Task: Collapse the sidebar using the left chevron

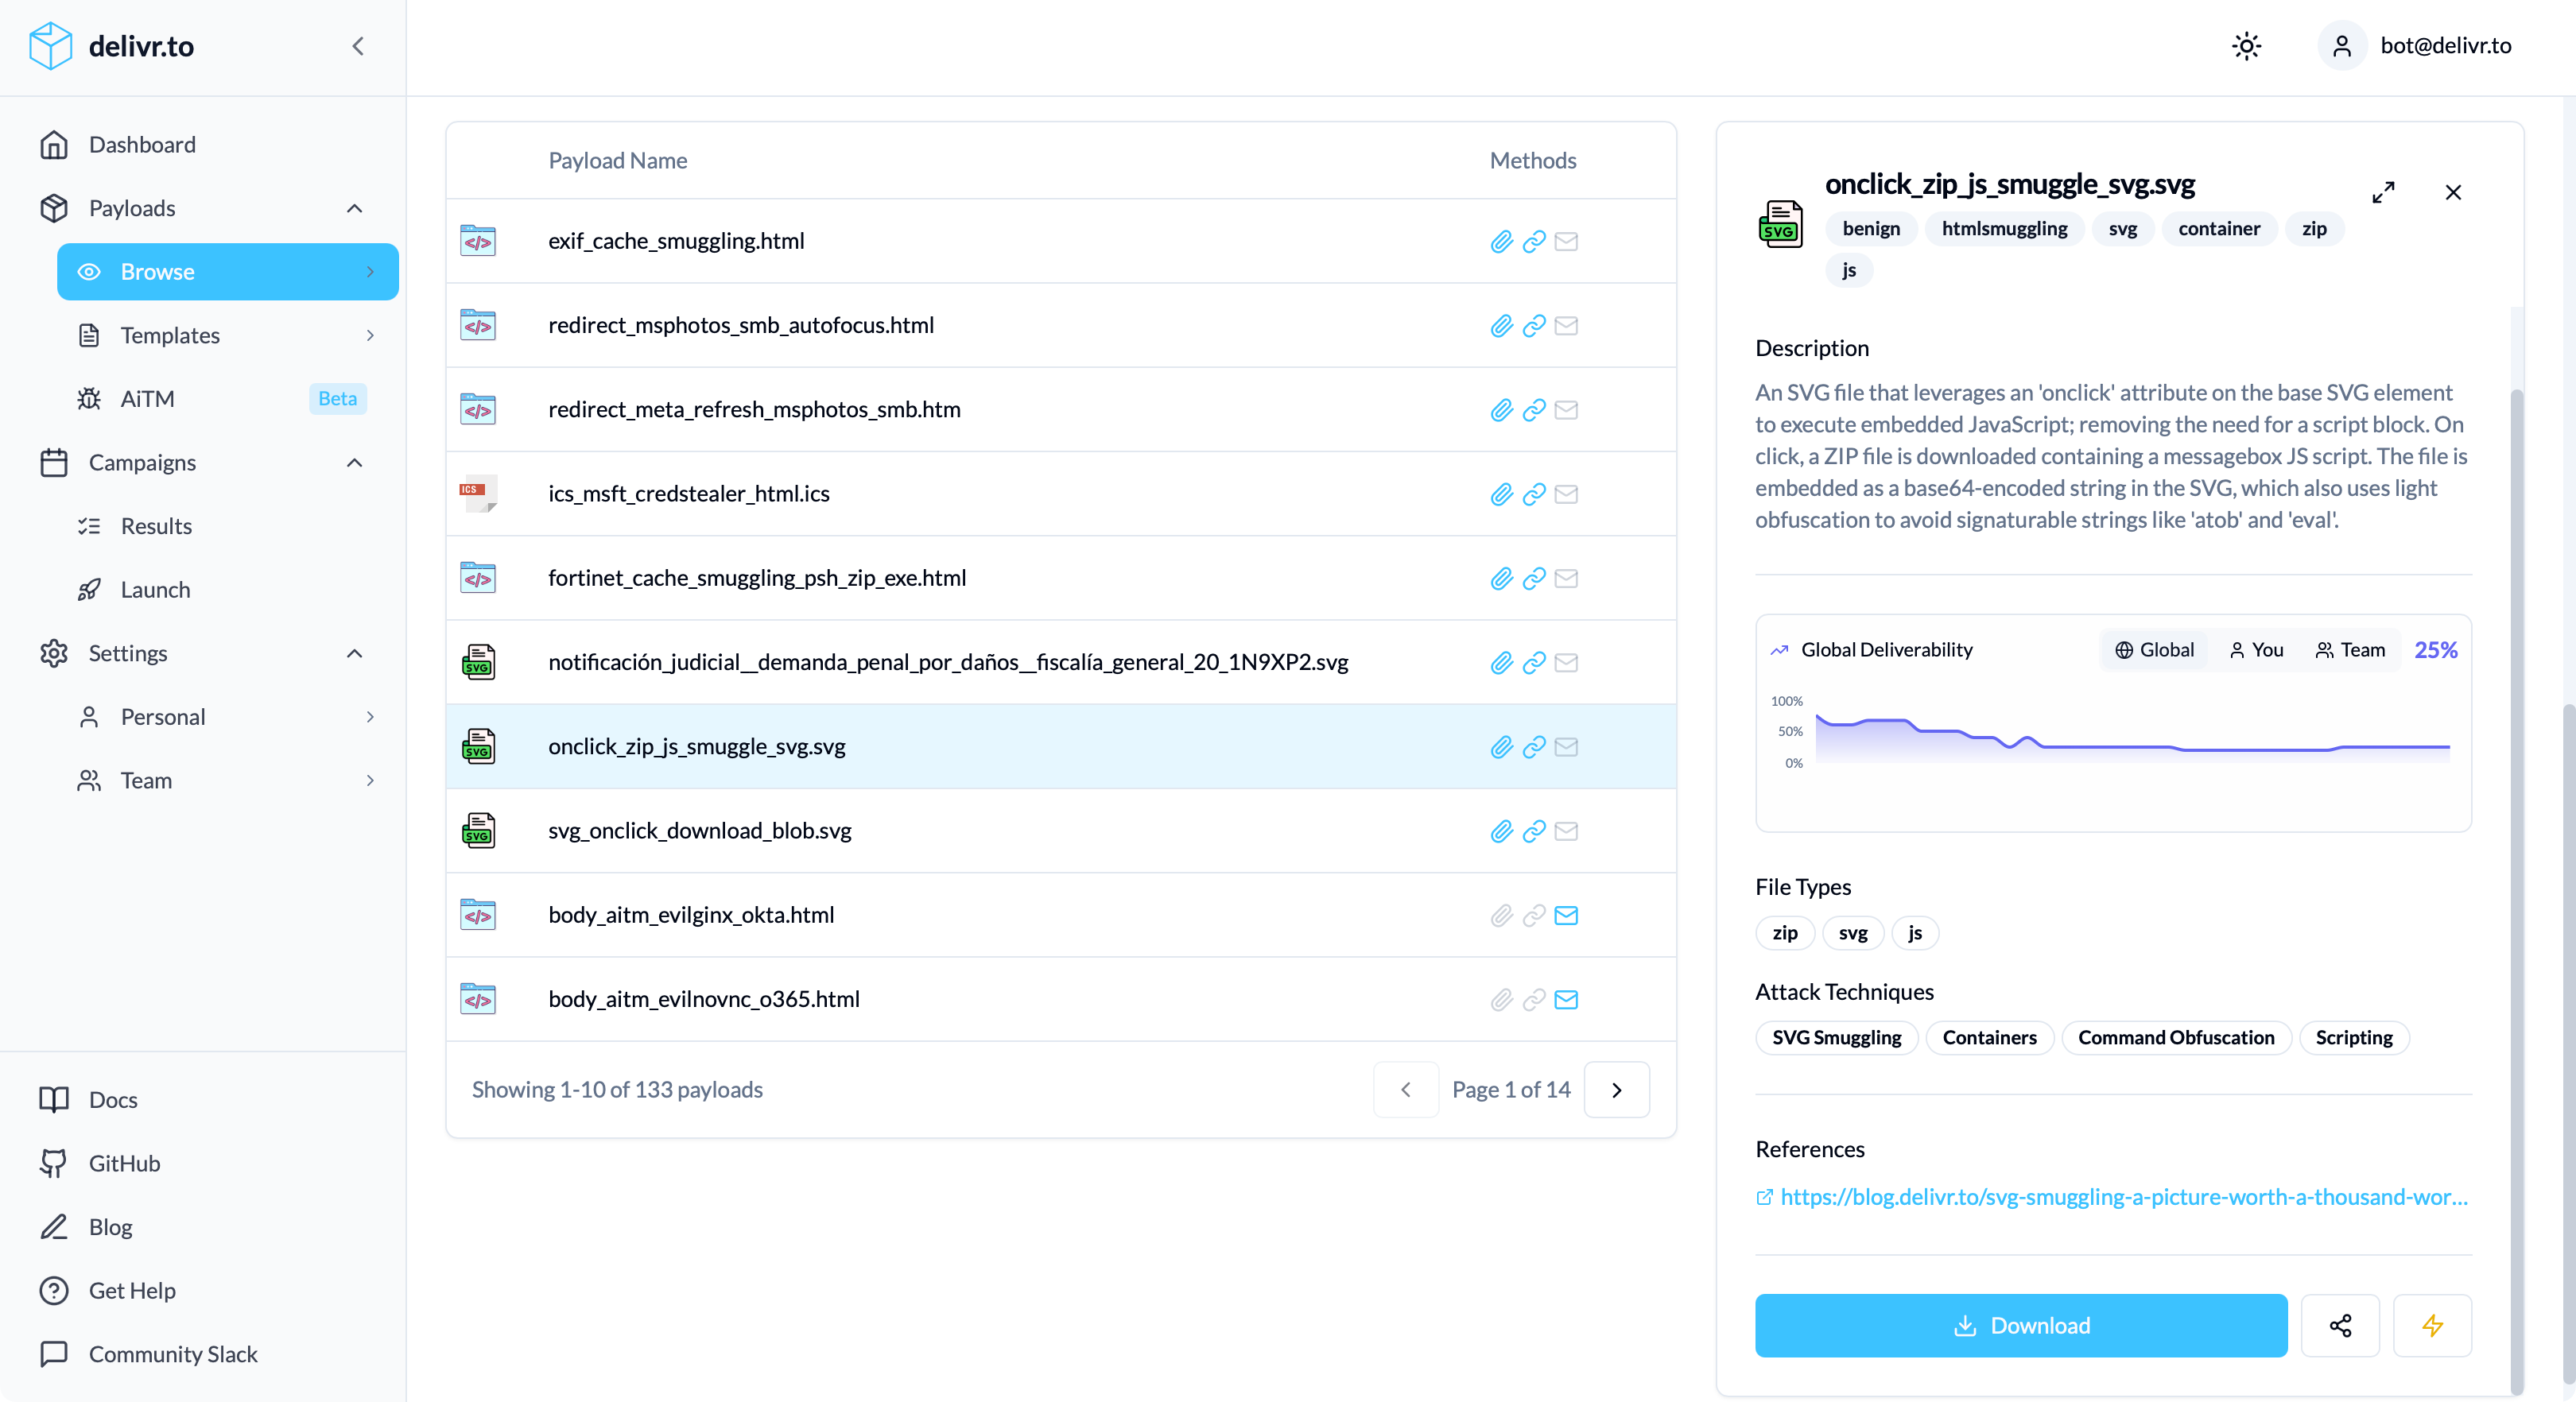Action: tap(357, 46)
